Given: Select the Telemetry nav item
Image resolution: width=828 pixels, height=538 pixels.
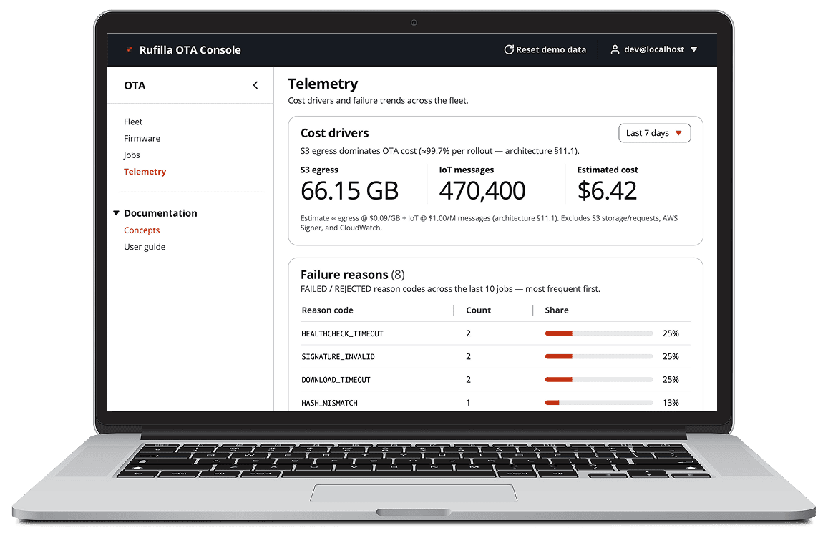Looking at the screenshot, I should 145,172.
